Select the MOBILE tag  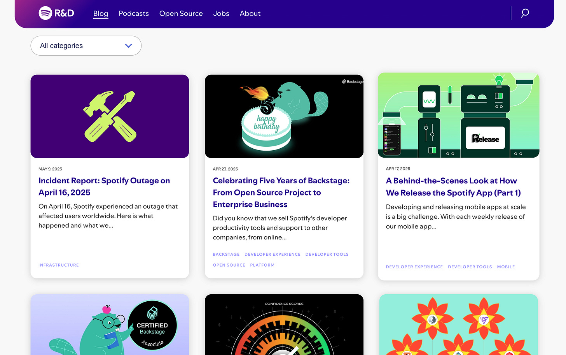pos(506,267)
